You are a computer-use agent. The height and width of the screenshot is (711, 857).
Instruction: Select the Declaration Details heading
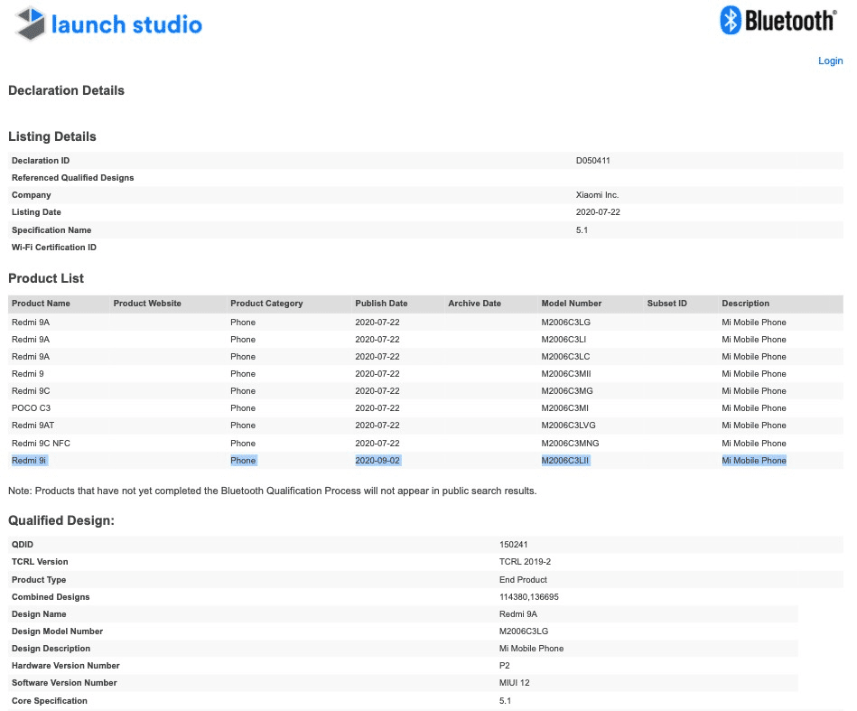click(66, 90)
